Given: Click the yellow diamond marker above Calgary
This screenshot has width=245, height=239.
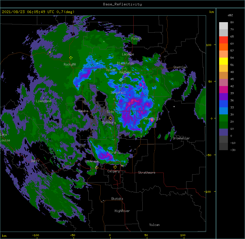Looking at the screenshot, I should 115,167.
